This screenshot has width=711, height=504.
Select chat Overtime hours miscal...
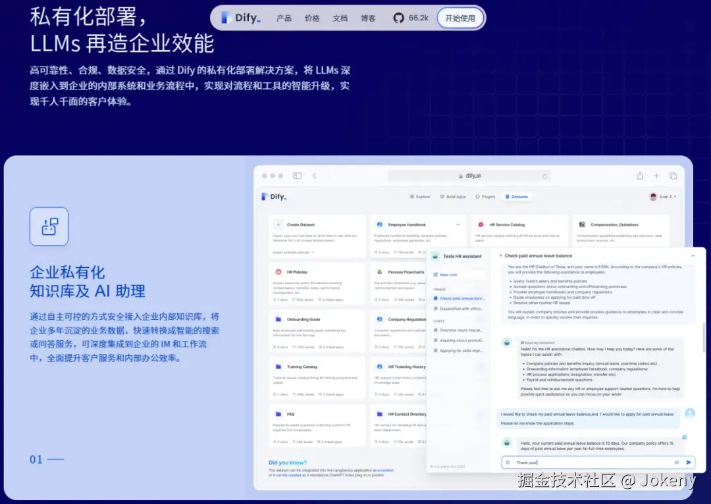coord(459,330)
